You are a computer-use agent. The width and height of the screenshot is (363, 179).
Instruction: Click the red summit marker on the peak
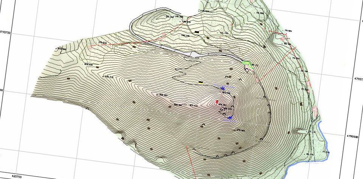click(217, 102)
